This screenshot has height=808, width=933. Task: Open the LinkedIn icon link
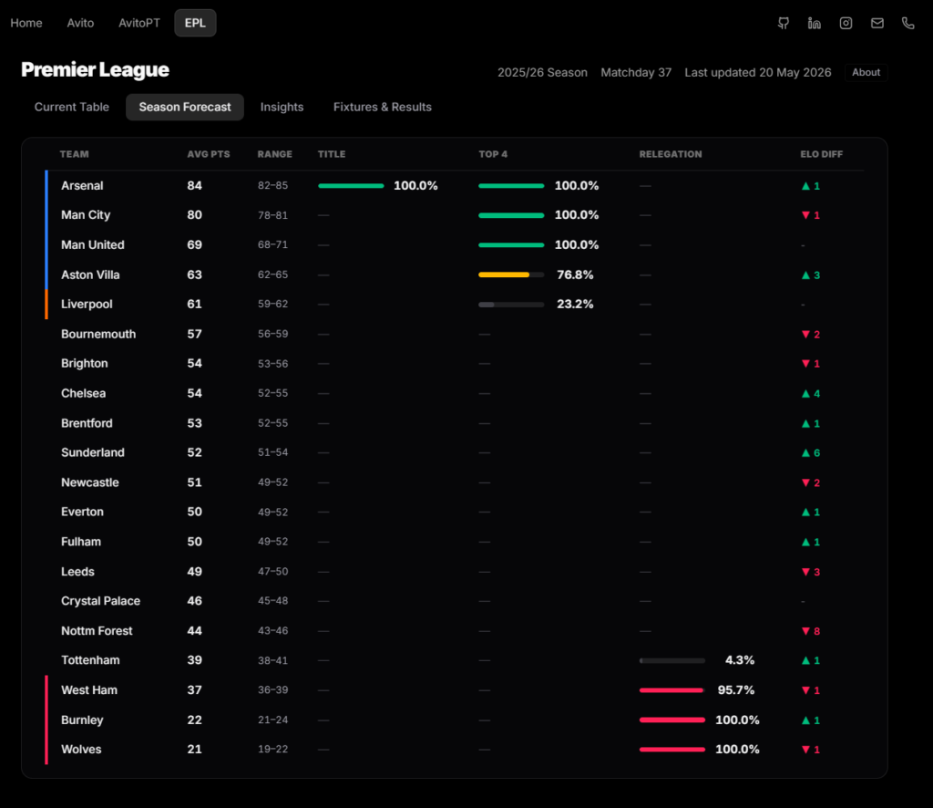tap(815, 23)
